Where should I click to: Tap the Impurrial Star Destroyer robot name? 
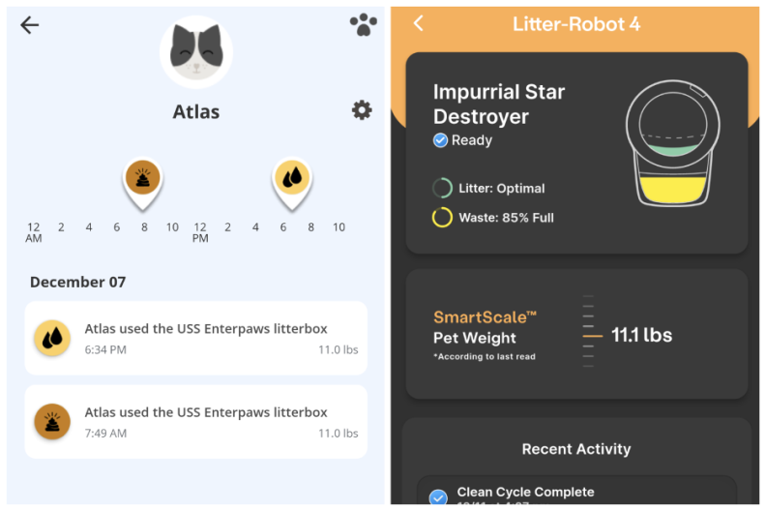499,105
